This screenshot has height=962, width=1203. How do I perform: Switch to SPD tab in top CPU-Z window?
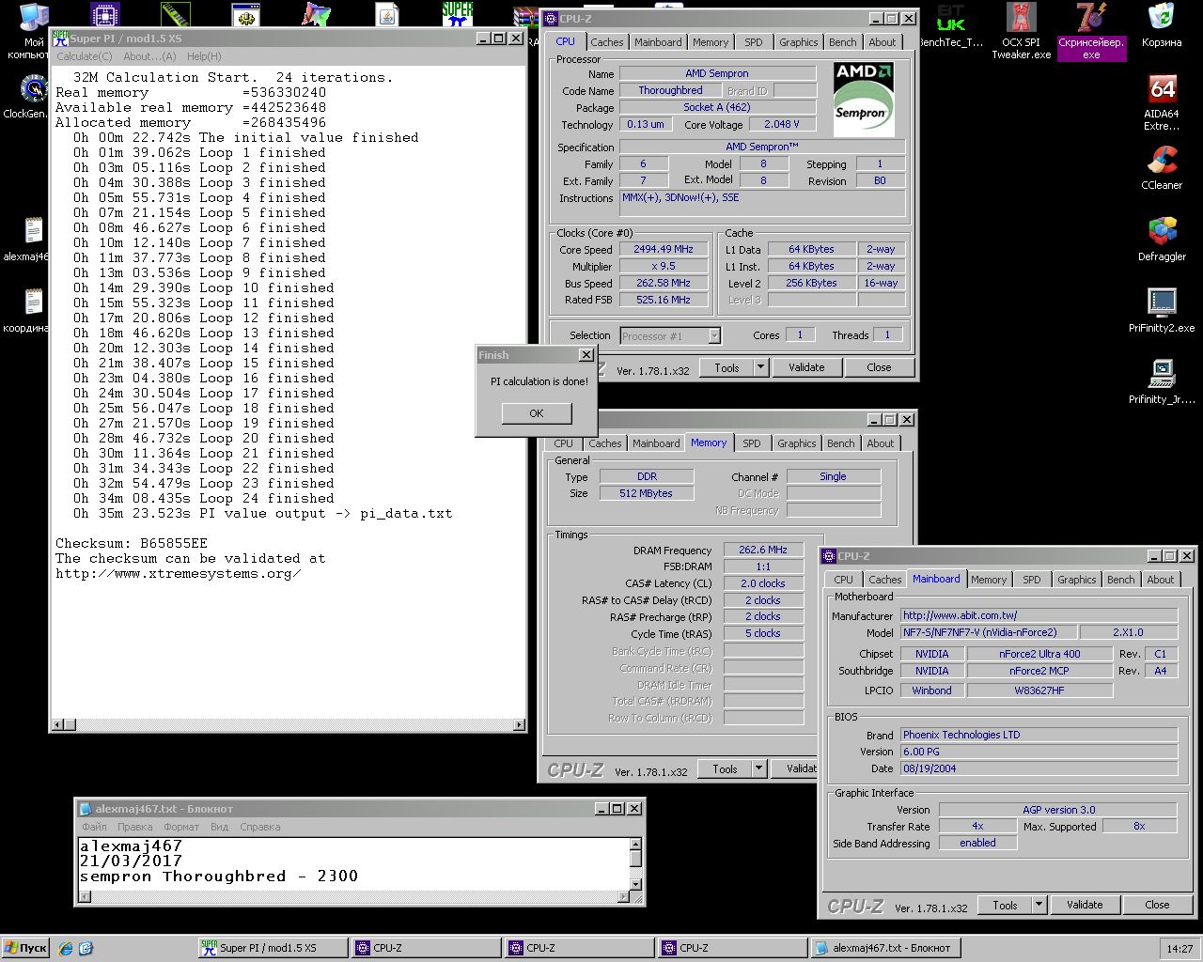(754, 42)
